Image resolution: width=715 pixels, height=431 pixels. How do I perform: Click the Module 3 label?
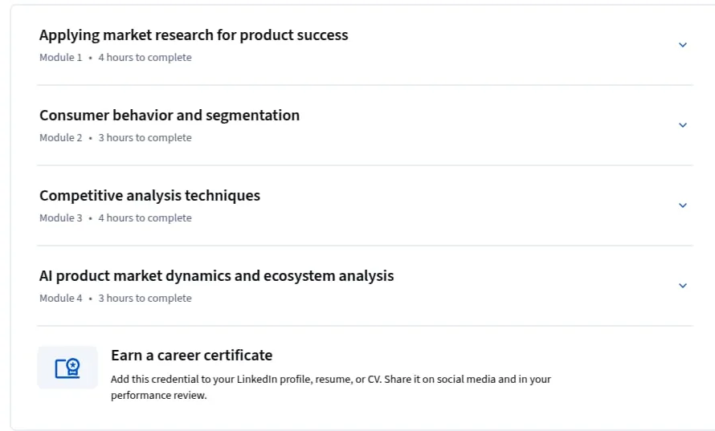point(60,218)
